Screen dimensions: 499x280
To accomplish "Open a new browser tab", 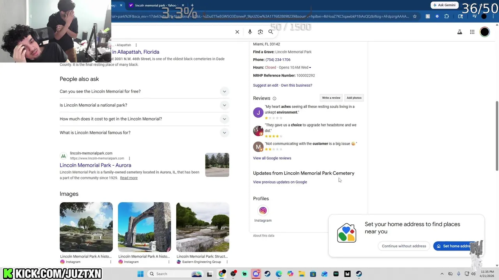I will click(x=192, y=5).
